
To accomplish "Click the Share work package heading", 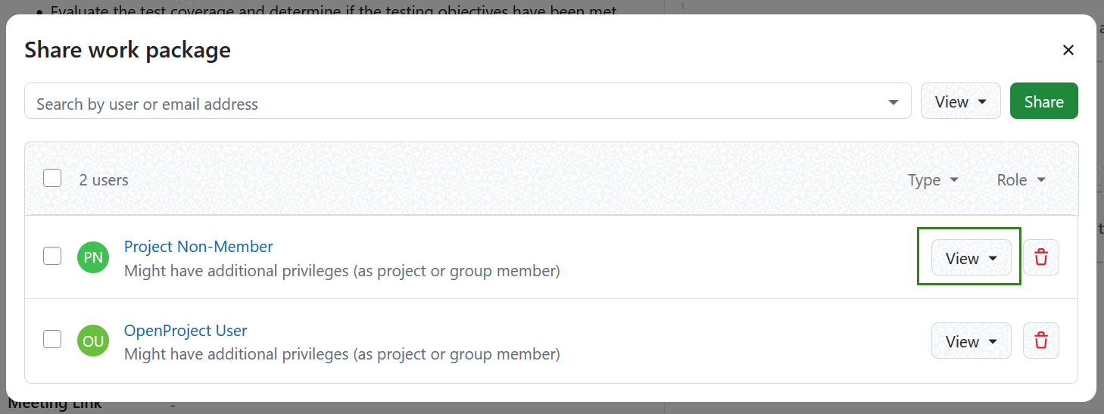I will (x=127, y=51).
